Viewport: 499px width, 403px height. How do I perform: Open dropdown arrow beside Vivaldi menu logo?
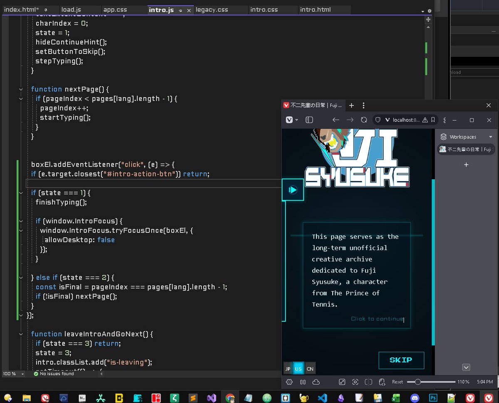[x=296, y=120]
